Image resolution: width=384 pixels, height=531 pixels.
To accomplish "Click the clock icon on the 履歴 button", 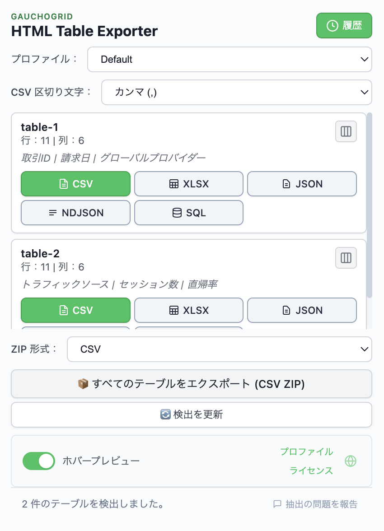I will 332,26.
